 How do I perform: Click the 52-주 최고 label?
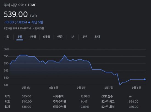[x=108, y=102]
